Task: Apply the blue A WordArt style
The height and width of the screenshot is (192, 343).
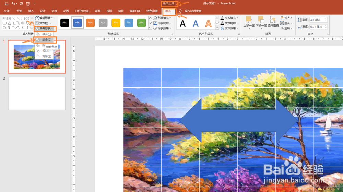Action: tap(196, 23)
